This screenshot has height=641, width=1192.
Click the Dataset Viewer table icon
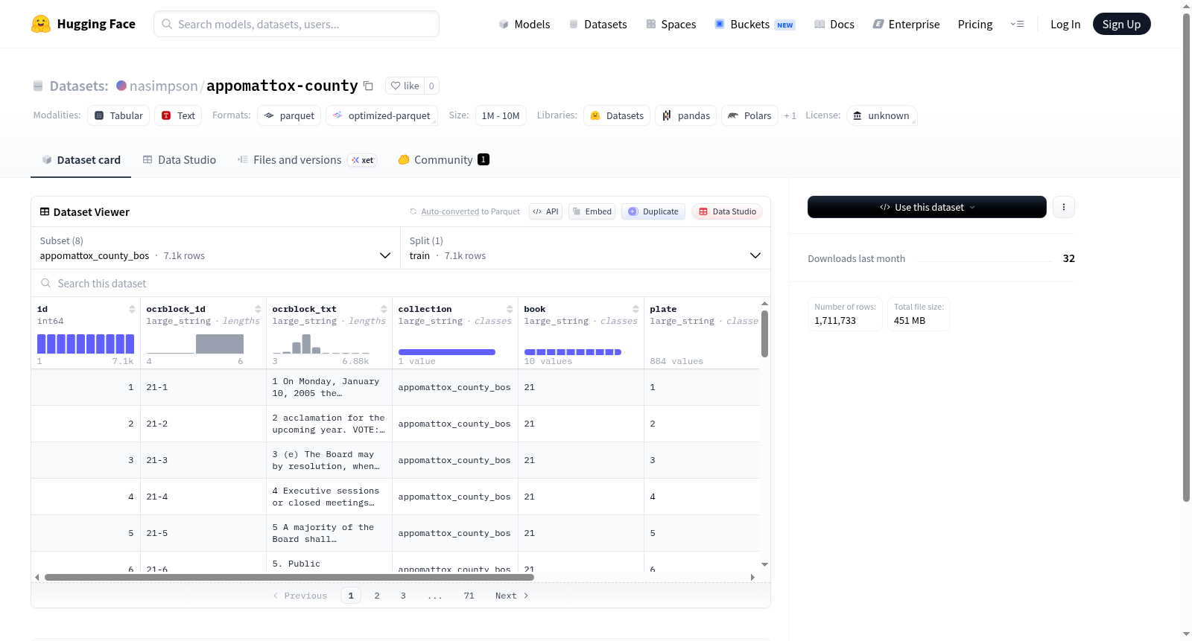point(45,212)
